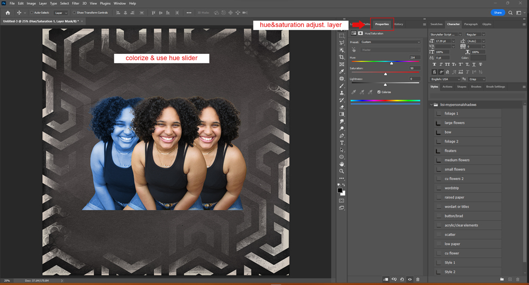Collapse the lisi-mypersonalshadows styles folder
Image resolution: width=529 pixels, height=285 pixels.
(x=431, y=104)
